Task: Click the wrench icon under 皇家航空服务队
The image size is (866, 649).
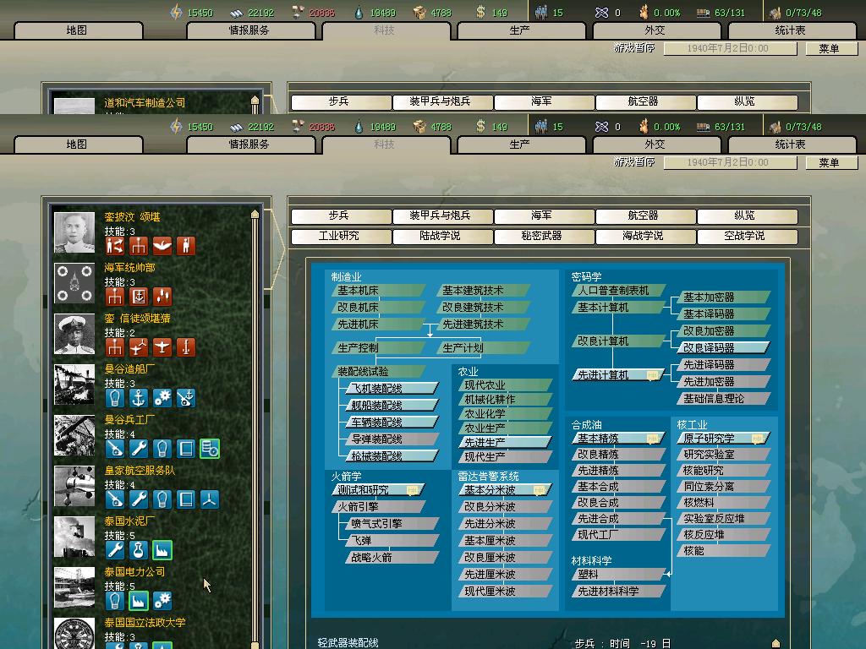Action: 139,499
